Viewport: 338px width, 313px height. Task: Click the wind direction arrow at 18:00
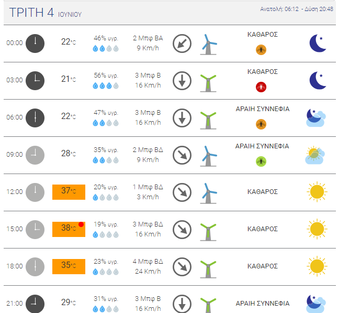click(x=182, y=267)
